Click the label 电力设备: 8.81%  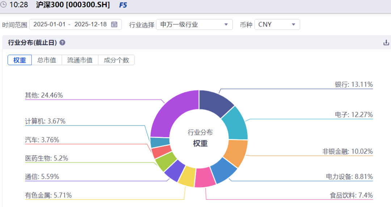(x=349, y=177)
